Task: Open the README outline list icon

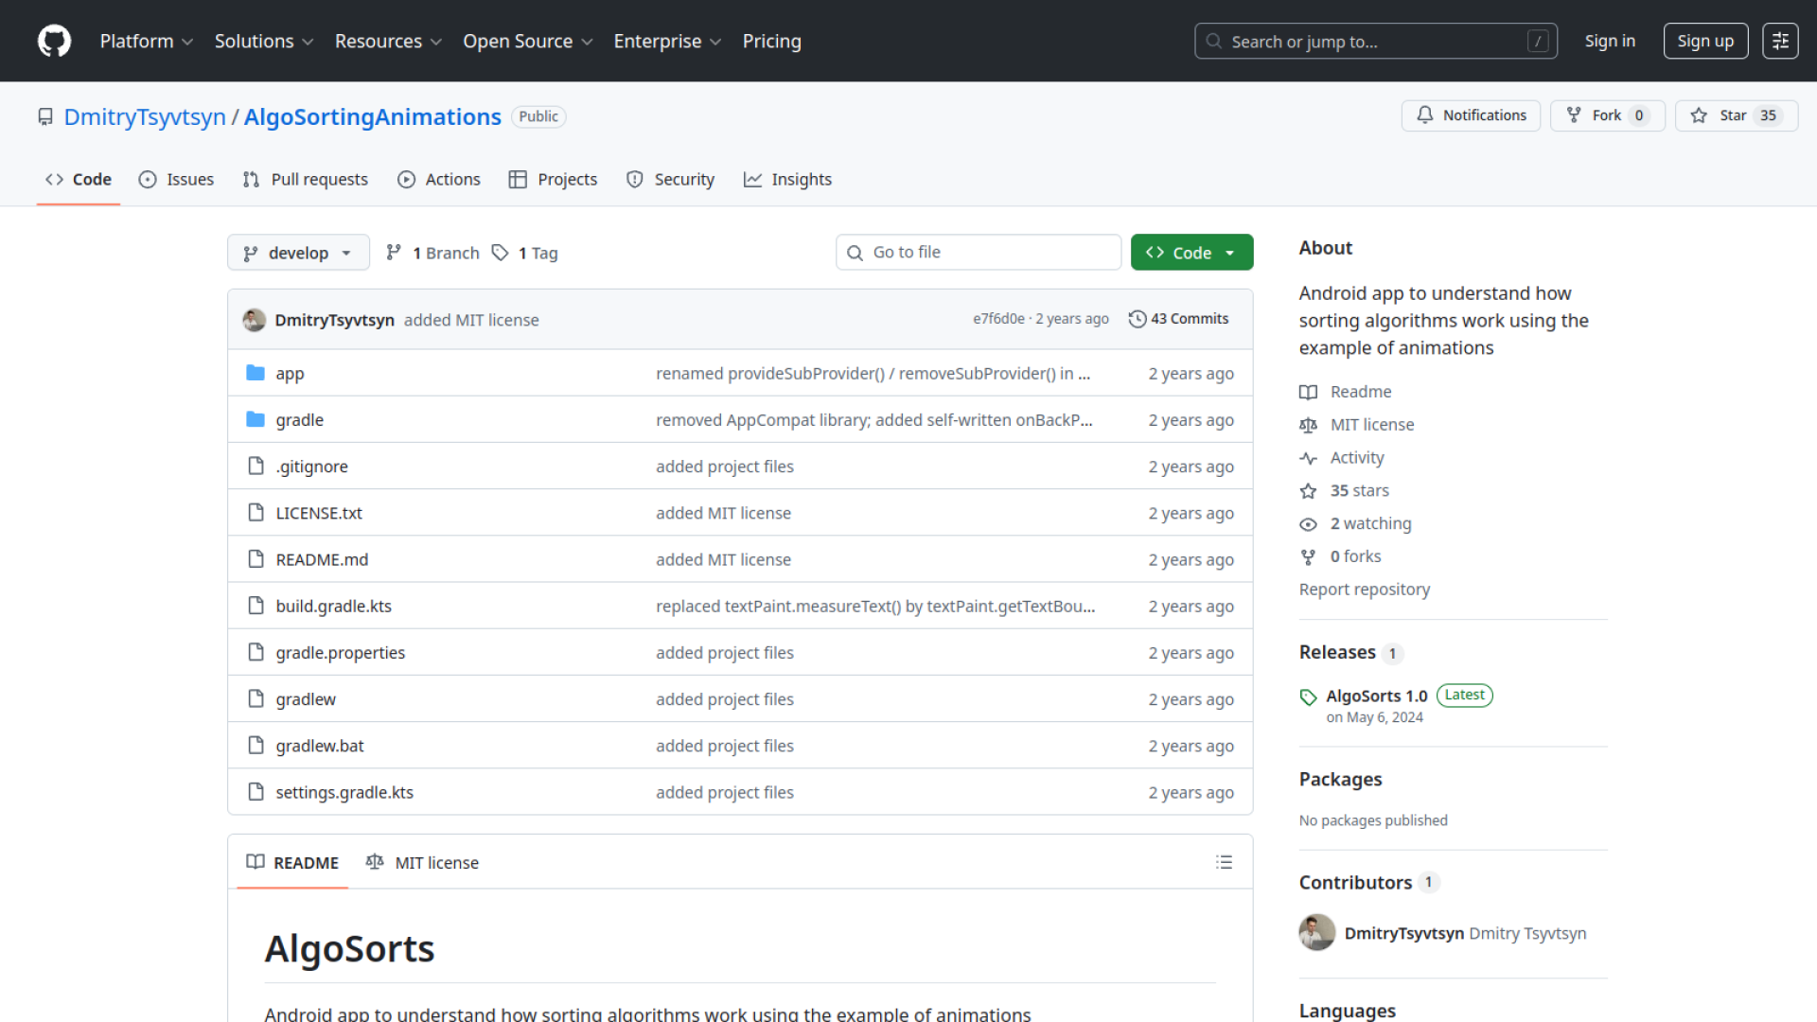Action: (x=1224, y=862)
